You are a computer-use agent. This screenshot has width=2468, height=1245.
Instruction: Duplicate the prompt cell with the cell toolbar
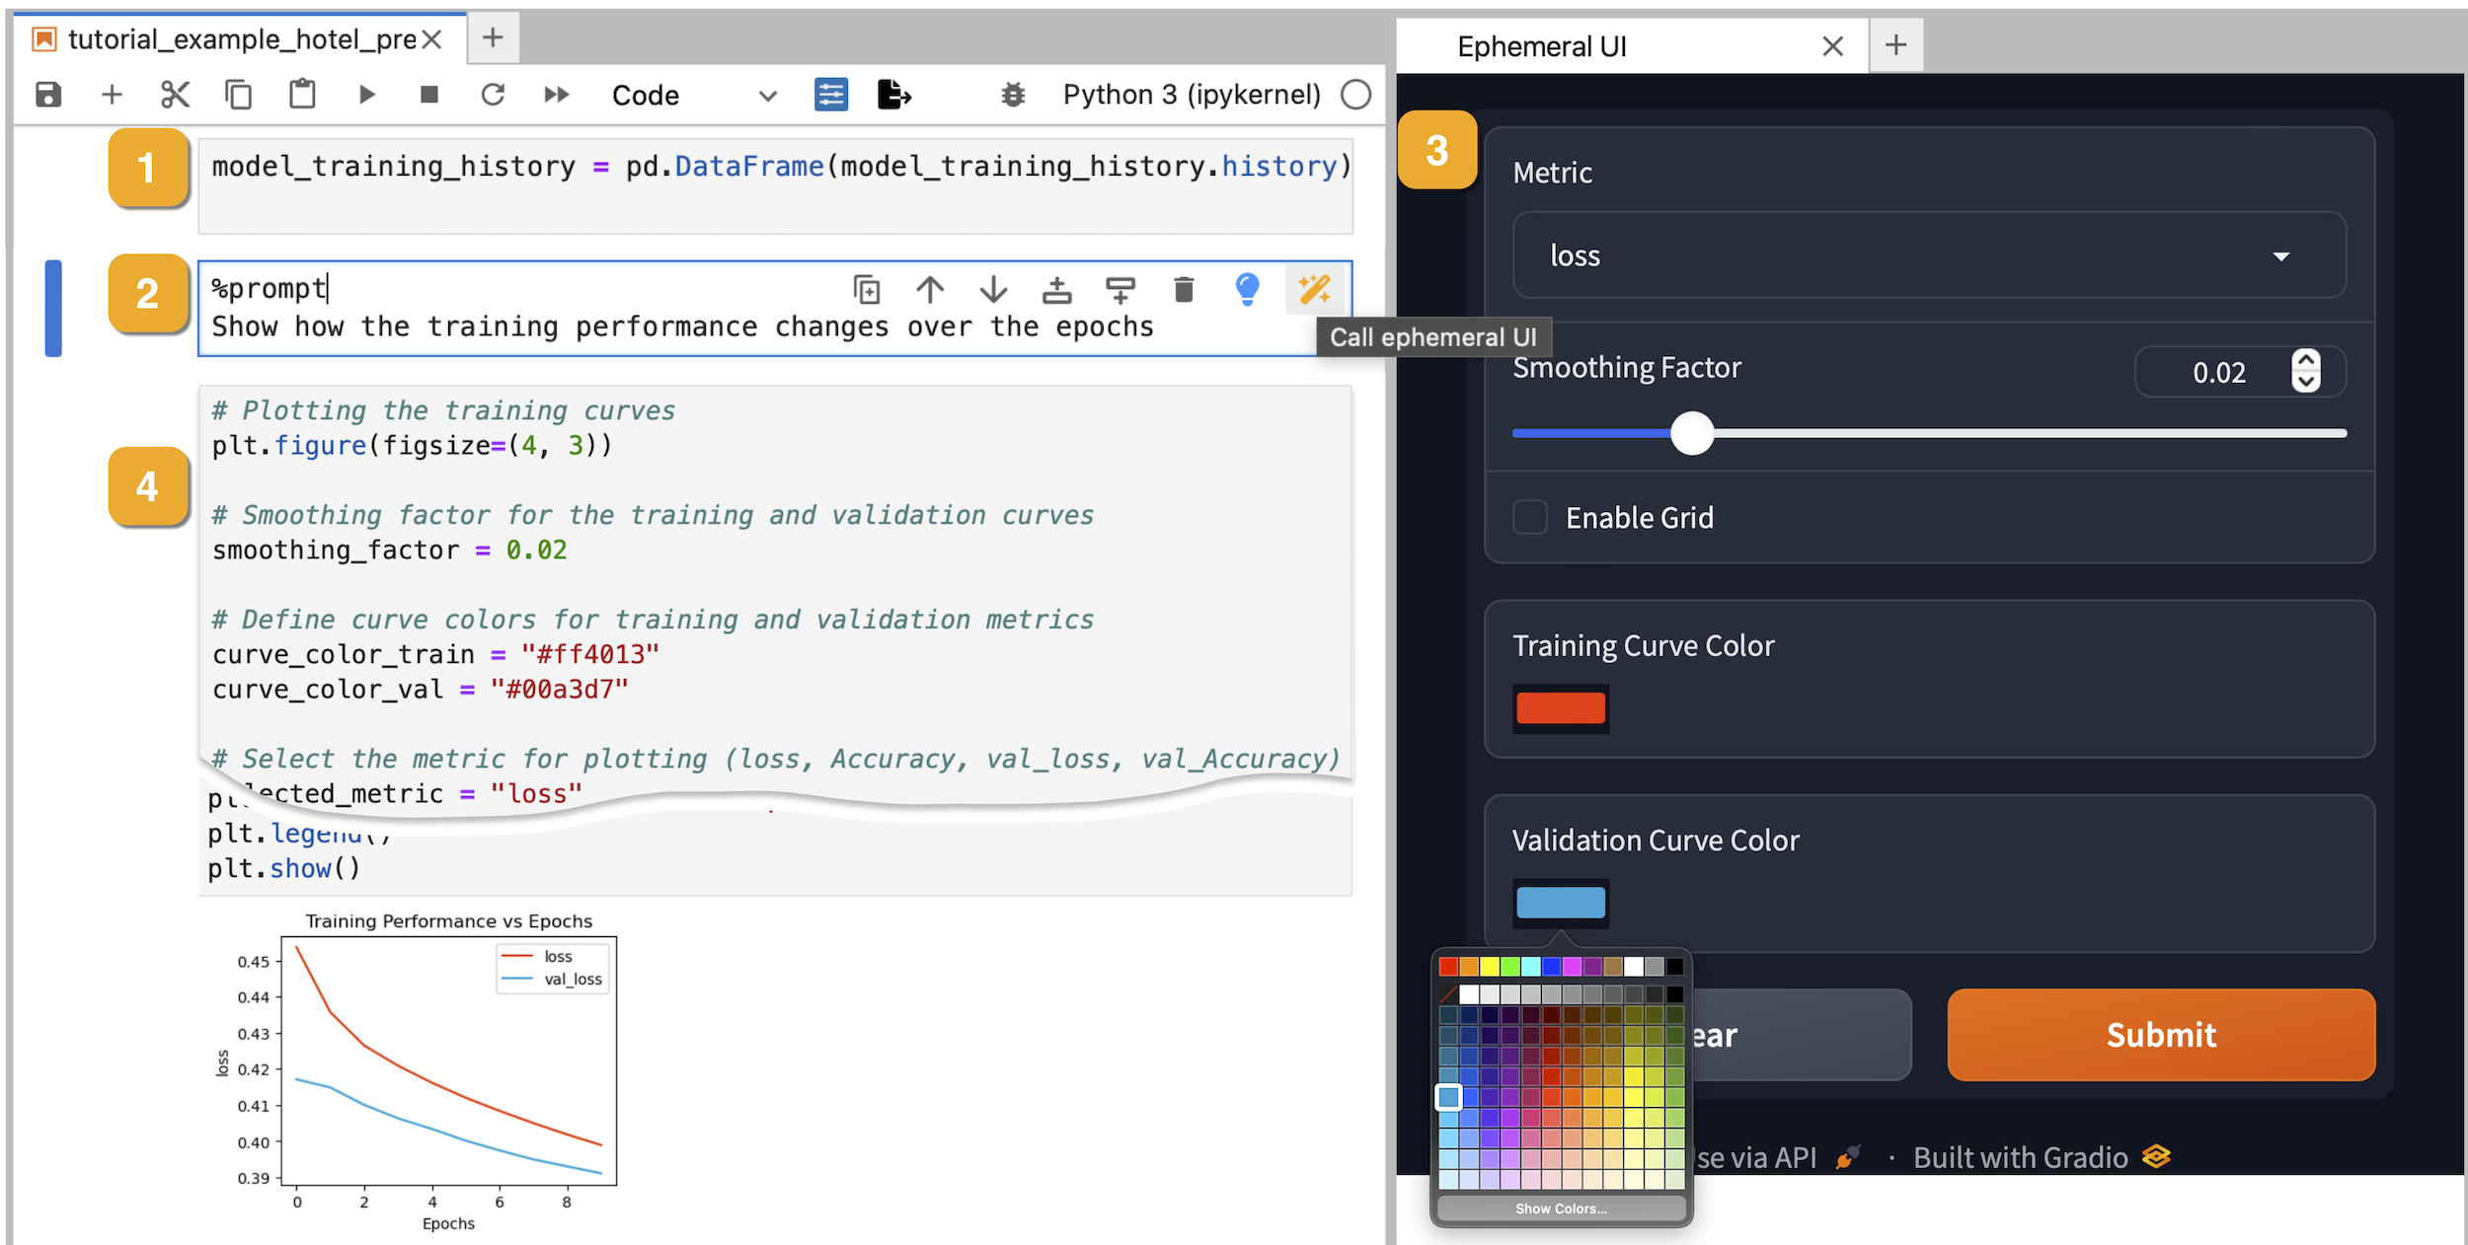pyautogui.click(x=867, y=290)
